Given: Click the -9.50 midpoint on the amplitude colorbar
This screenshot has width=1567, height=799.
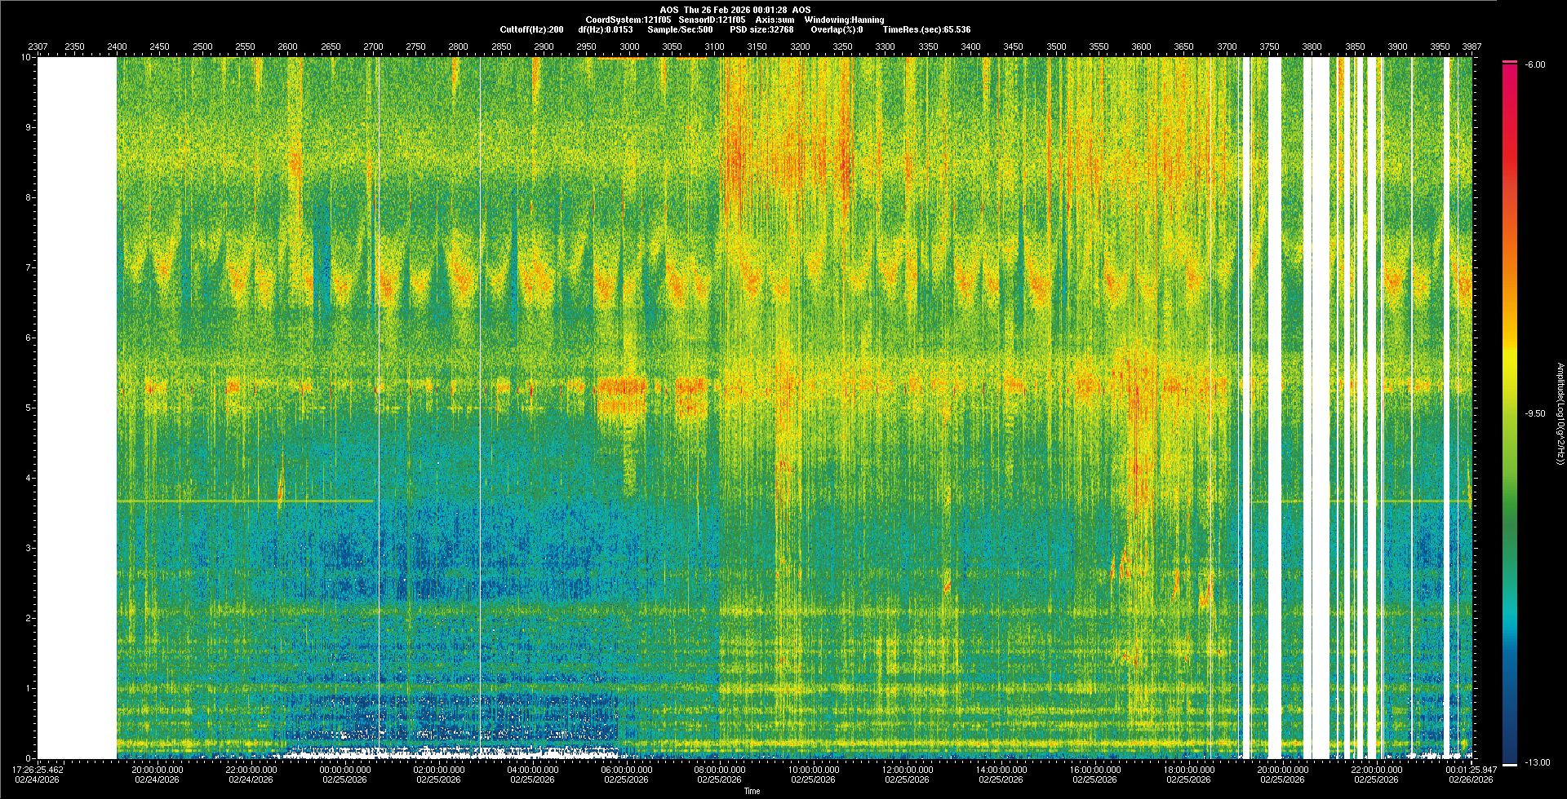Looking at the screenshot, I should 1535,413.
